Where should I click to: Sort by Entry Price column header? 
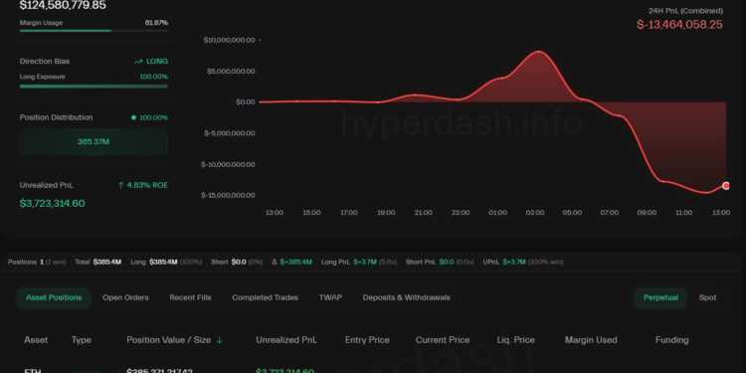pos(367,340)
